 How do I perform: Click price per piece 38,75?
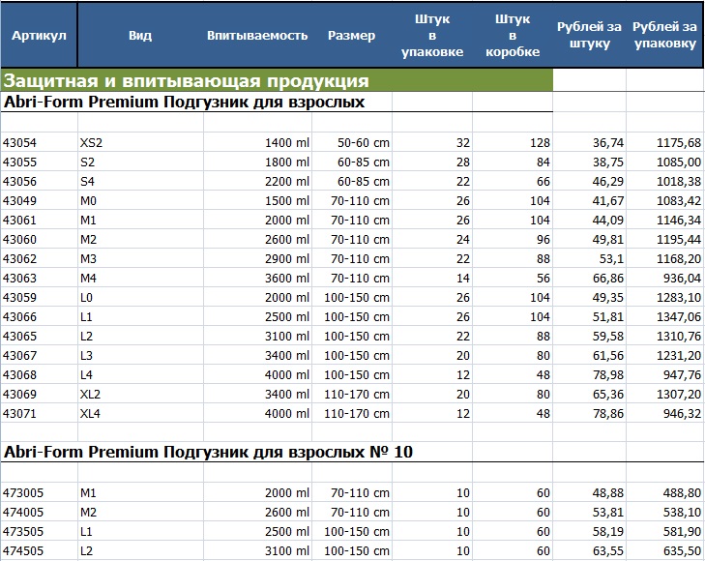pyautogui.click(x=590, y=162)
